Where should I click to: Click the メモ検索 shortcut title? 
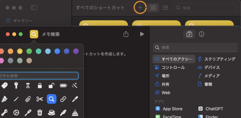(51, 34)
